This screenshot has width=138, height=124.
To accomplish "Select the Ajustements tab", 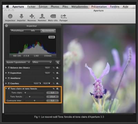I will [x=48, y=31].
